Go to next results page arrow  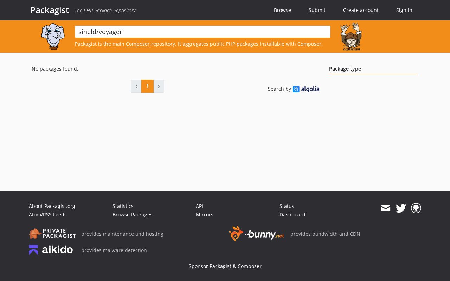point(159,86)
